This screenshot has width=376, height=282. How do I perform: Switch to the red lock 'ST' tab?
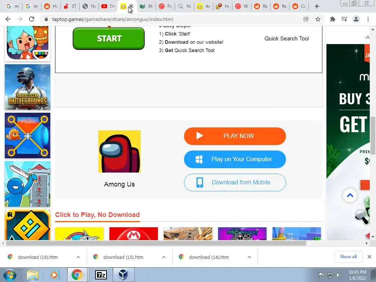(x=70, y=6)
